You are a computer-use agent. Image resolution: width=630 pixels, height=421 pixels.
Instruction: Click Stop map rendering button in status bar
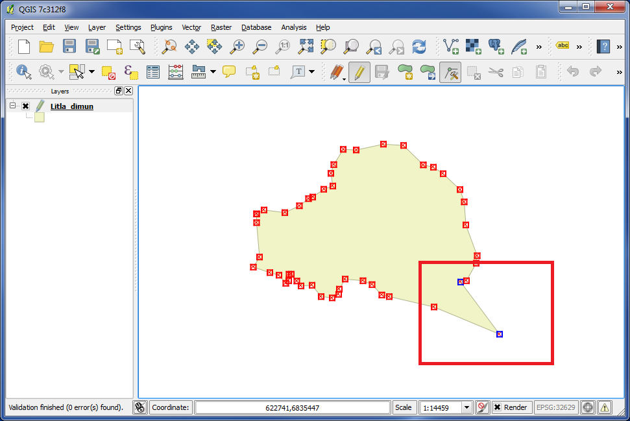pyautogui.click(x=482, y=407)
